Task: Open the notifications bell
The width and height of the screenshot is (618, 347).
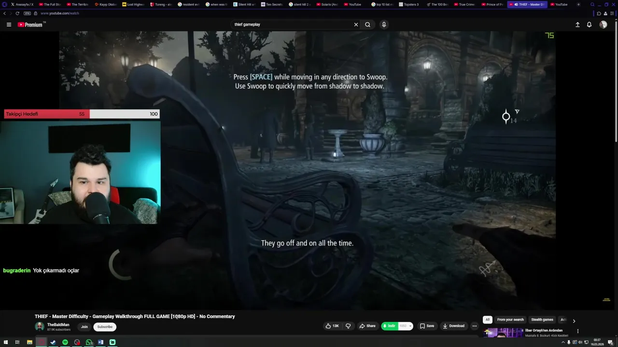Action: (589, 25)
